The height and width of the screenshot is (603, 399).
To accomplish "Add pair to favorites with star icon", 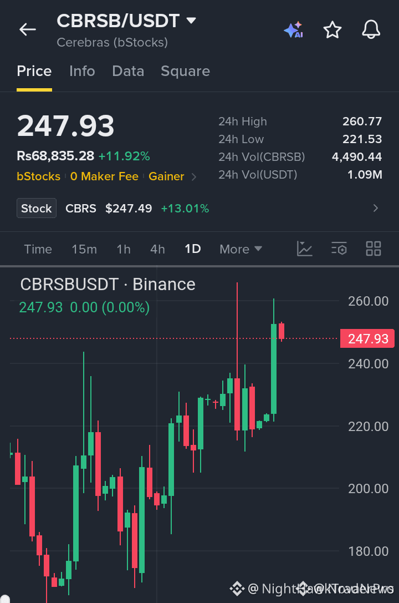I will (332, 29).
